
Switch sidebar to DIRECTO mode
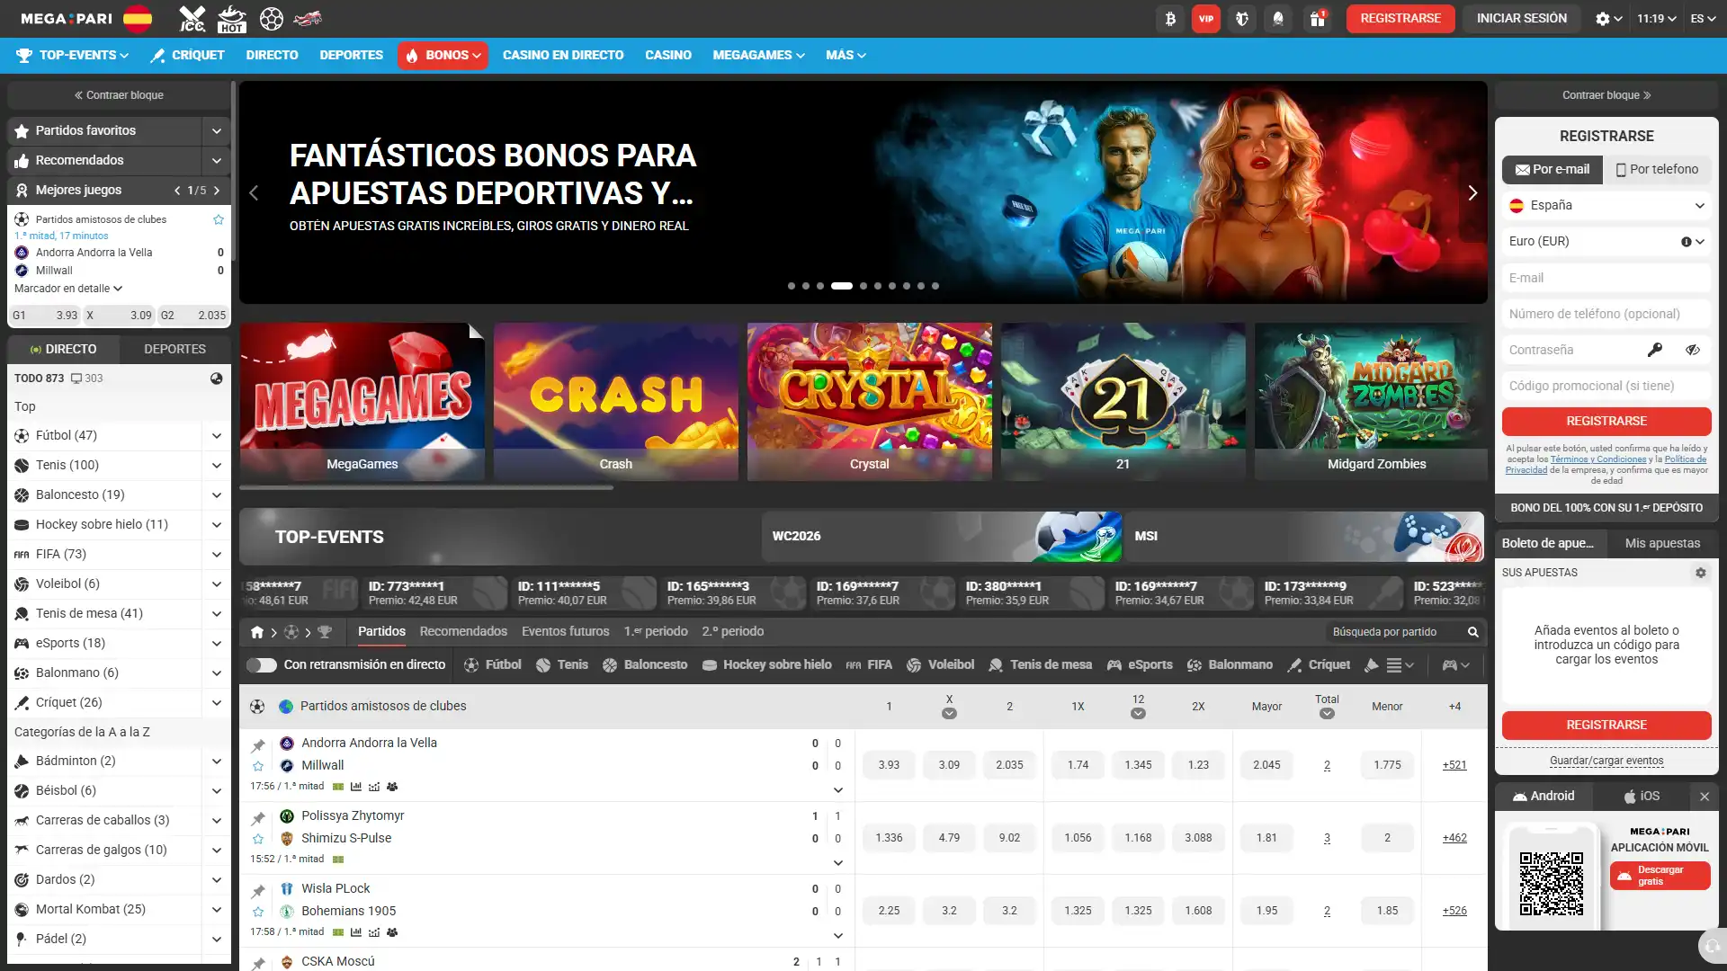(63, 349)
